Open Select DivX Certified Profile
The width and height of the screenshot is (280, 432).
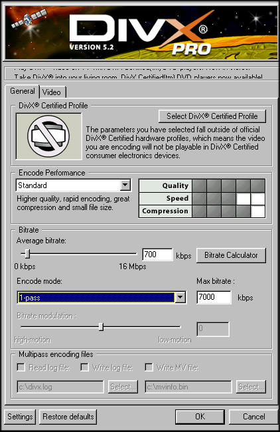tap(212, 116)
